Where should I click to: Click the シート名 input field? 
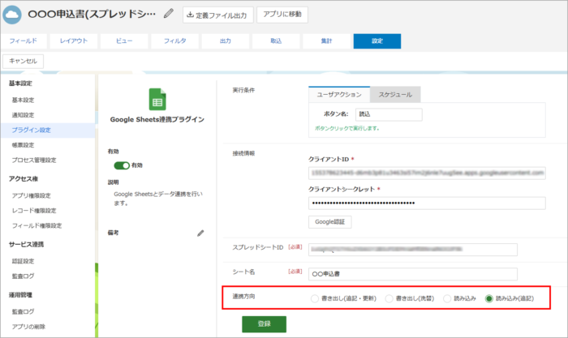point(413,274)
